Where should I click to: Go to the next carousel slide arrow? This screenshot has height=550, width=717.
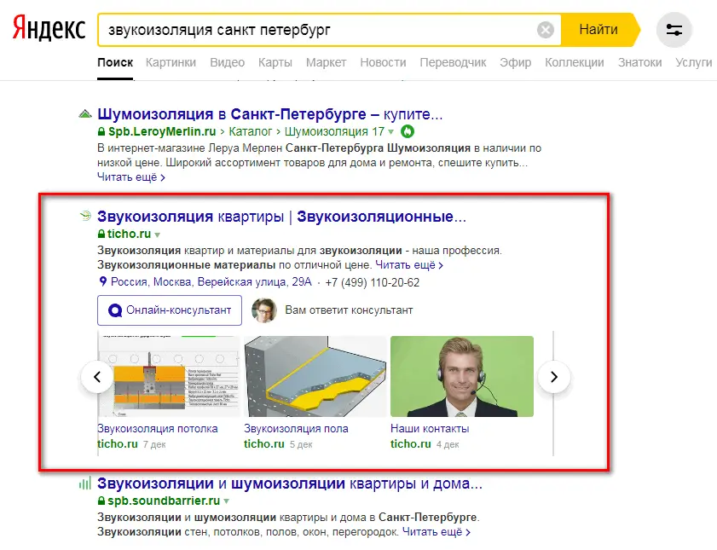pos(554,377)
